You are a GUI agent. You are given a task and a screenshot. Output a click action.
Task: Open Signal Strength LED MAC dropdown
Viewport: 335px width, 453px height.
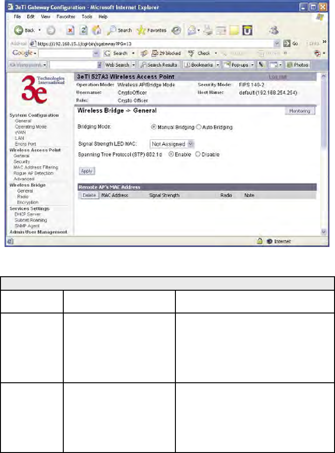point(172,144)
